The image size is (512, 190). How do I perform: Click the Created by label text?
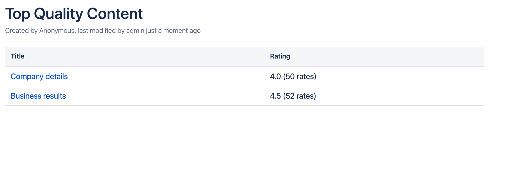tap(22, 31)
